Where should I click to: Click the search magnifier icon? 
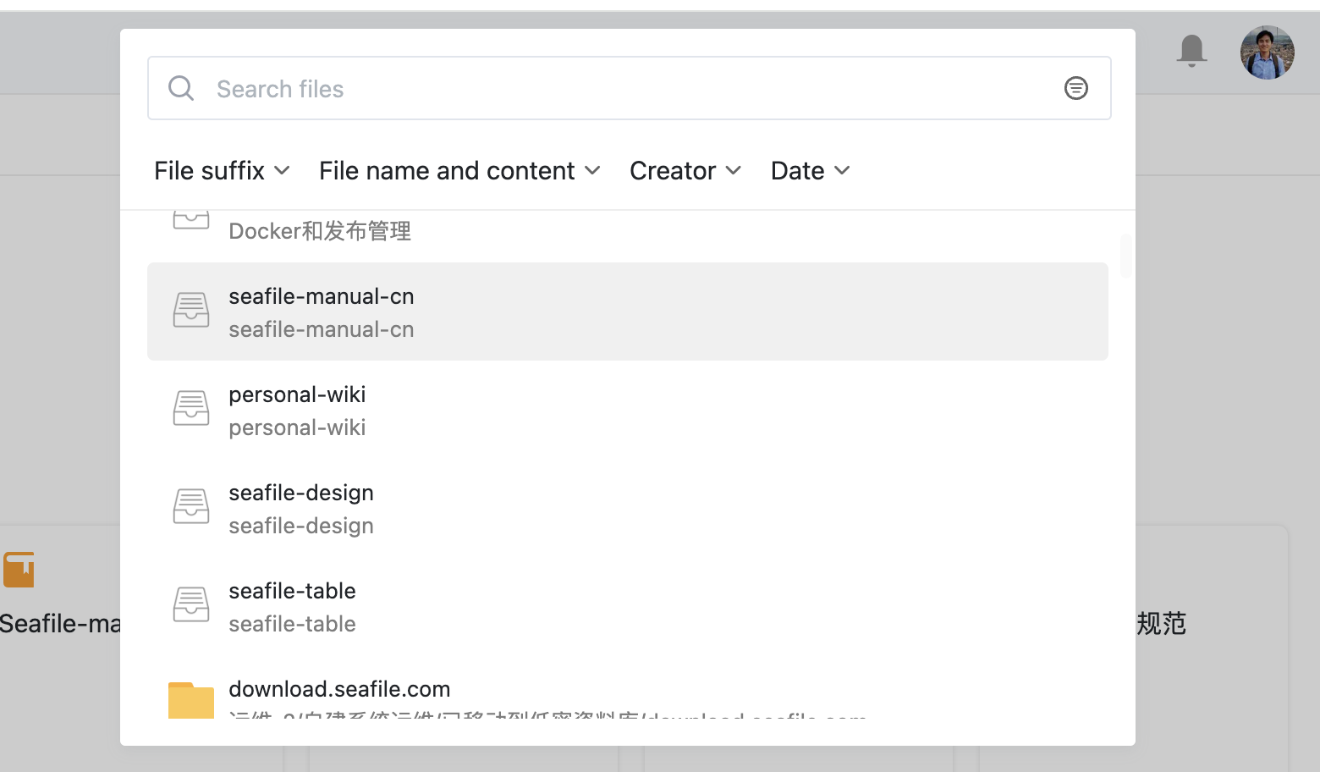pyautogui.click(x=181, y=88)
